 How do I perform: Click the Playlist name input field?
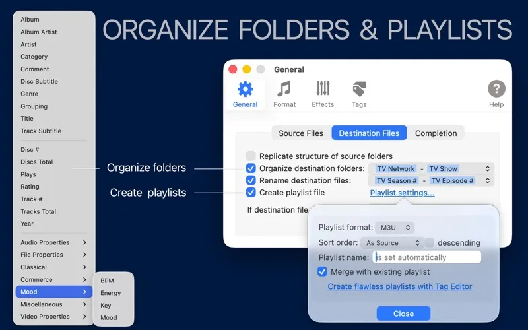(426, 257)
